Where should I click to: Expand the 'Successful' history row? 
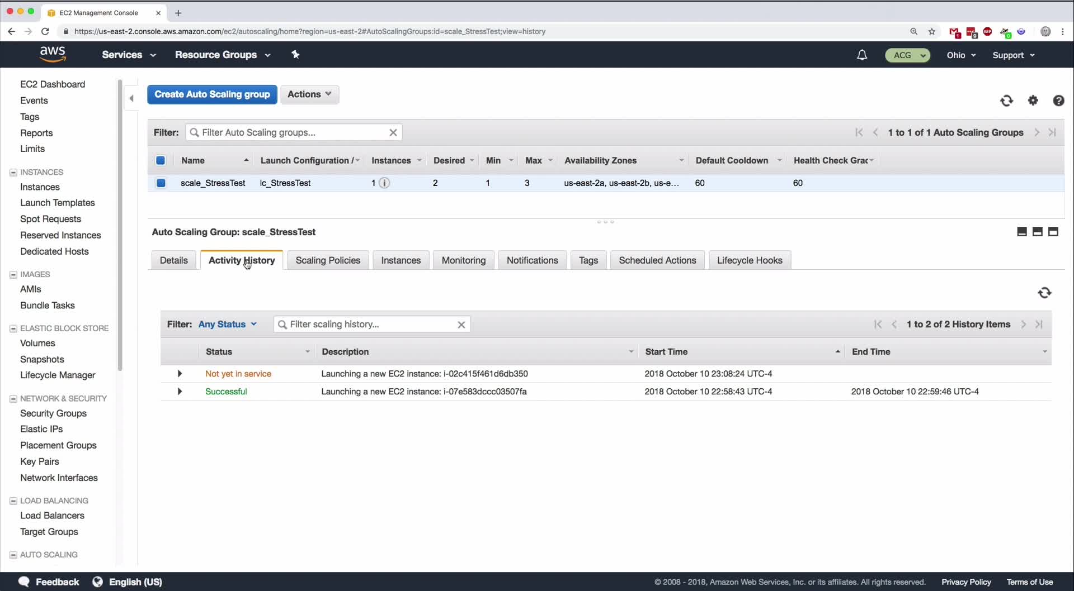(180, 392)
